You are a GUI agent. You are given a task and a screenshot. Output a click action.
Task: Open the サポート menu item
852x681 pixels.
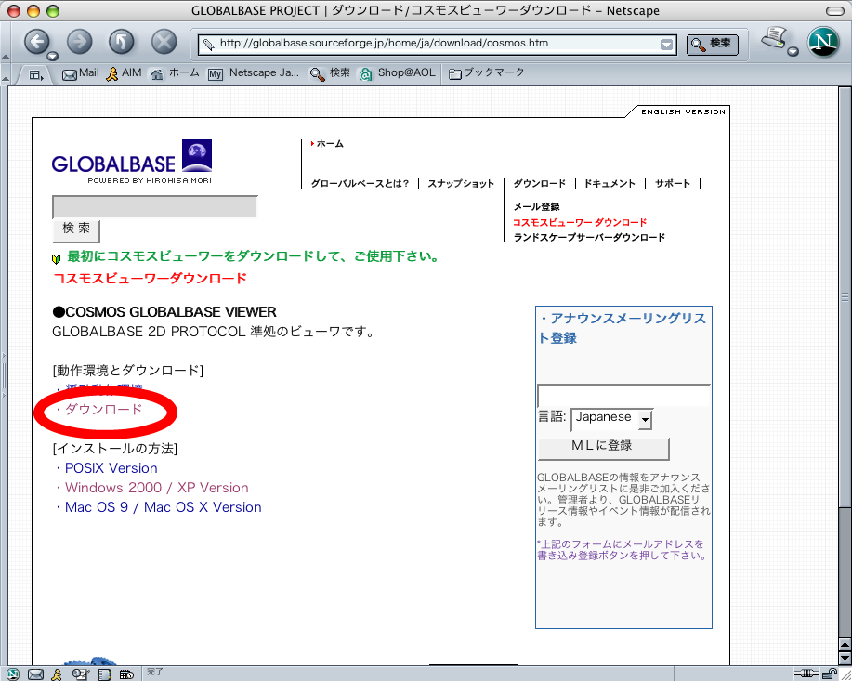coord(673,184)
